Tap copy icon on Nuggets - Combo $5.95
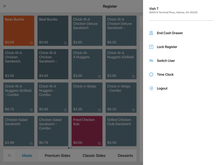This screenshot has width=220, height=165. [65, 110]
